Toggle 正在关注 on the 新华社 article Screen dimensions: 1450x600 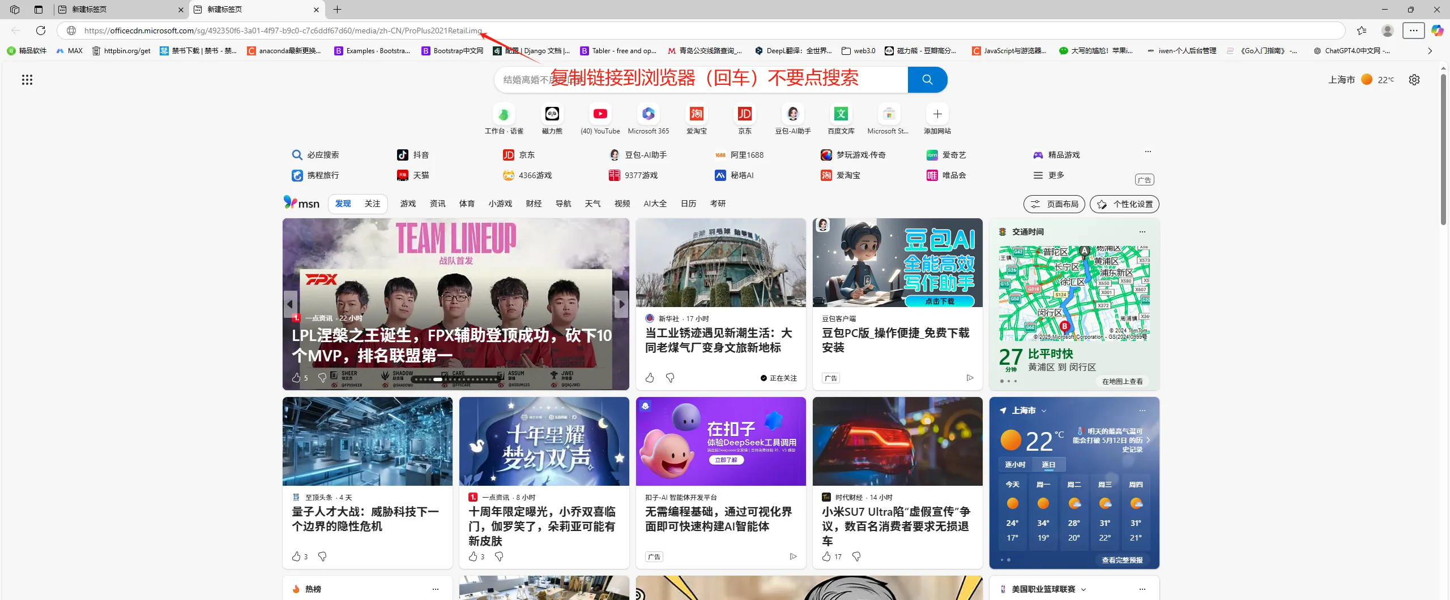coord(778,378)
